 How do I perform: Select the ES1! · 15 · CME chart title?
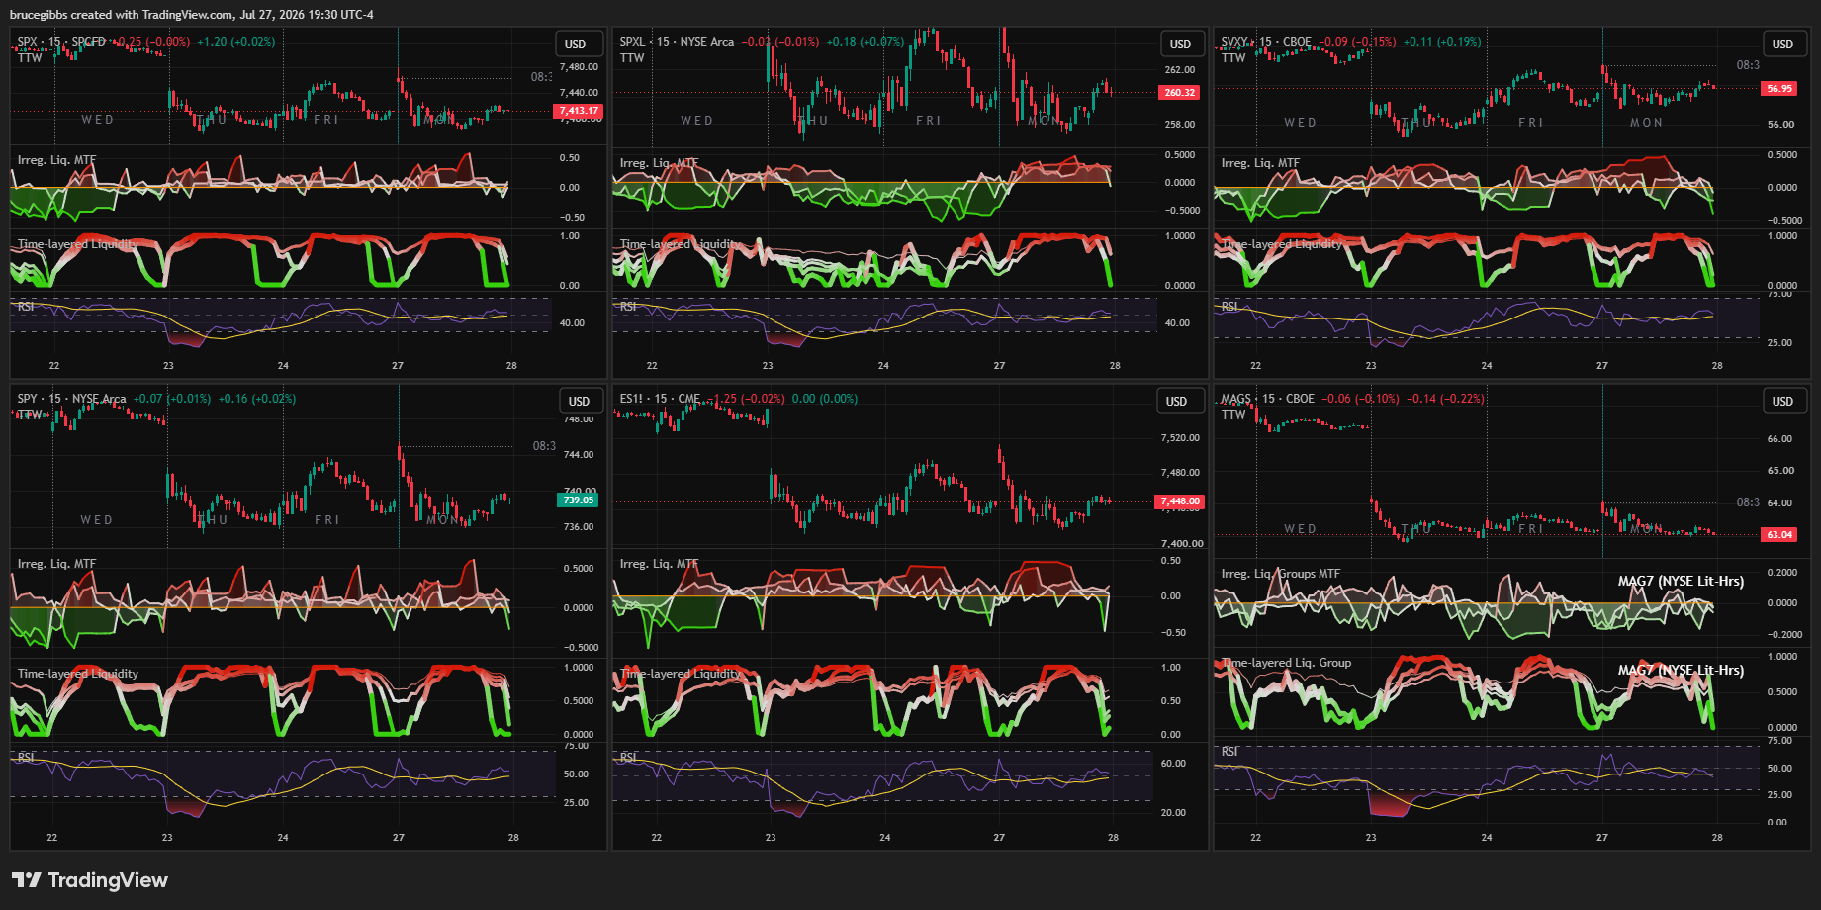pos(660,399)
